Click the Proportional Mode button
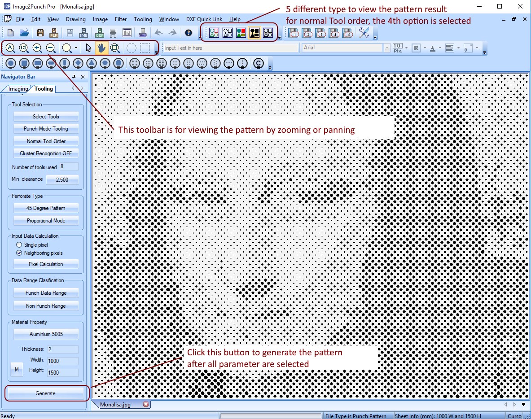Image resolution: width=531 pixels, height=419 pixels. [46, 221]
